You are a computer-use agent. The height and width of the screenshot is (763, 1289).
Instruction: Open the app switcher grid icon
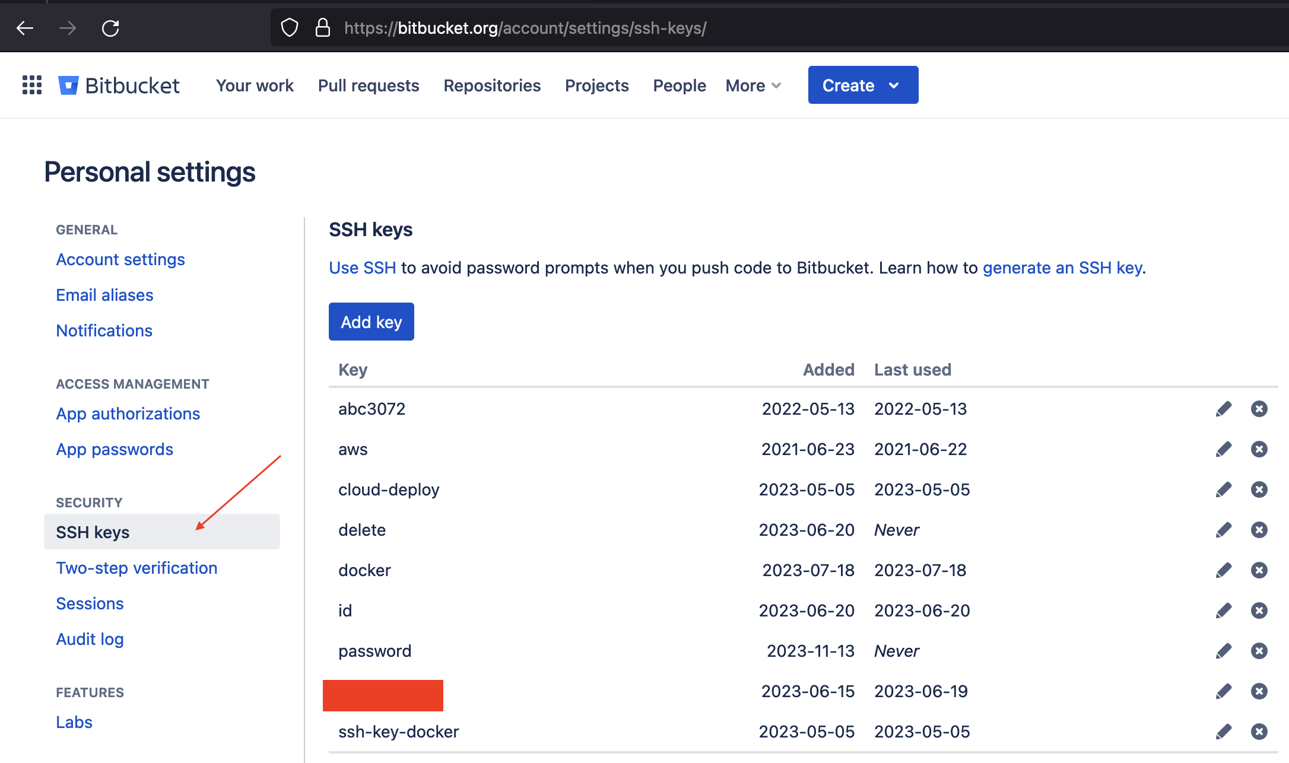tap(32, 85)
